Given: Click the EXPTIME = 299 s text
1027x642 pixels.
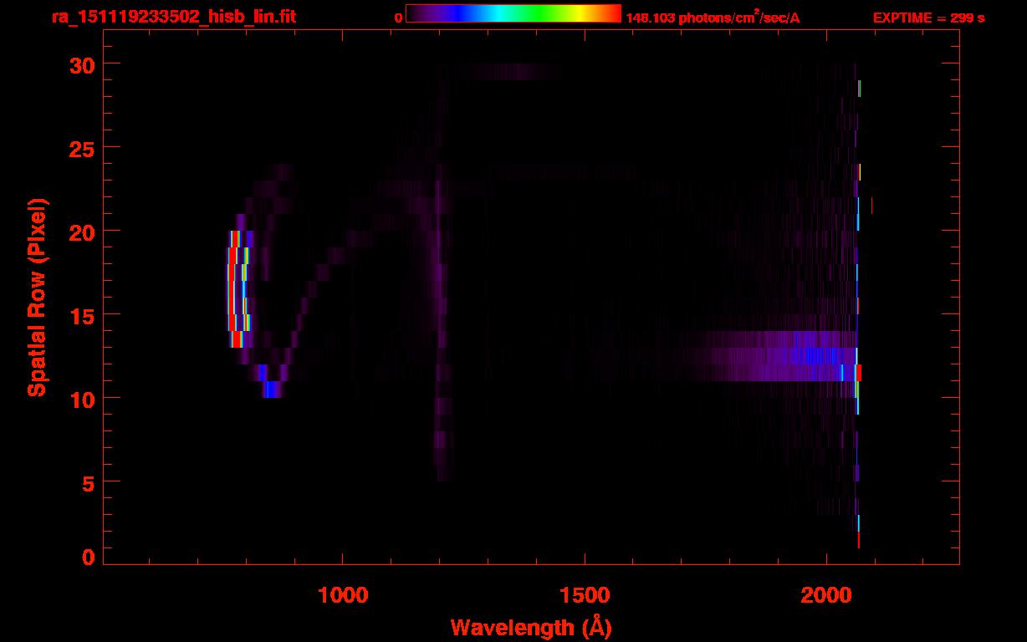Looking at the screenshot, I should click(x=928, y=18).
